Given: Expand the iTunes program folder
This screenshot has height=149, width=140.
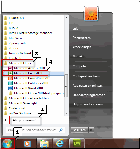Looking at the screenshot, I should pyautogui.click(x=33, y=48).
